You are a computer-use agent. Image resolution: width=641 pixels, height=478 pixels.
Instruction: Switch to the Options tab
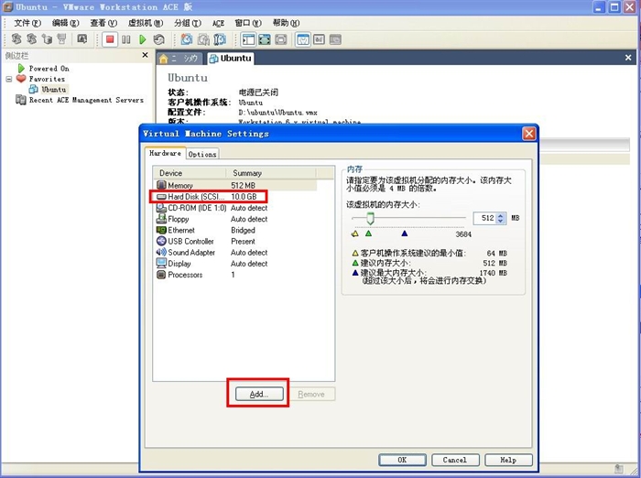click(202, 154)
